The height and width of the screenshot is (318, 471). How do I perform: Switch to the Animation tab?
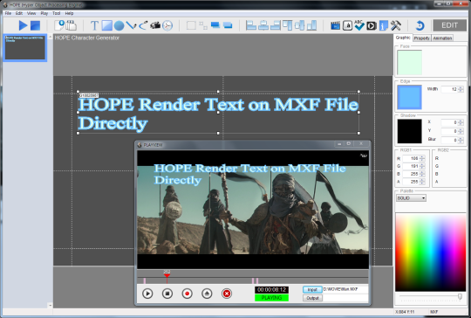[x=442, y=38]
